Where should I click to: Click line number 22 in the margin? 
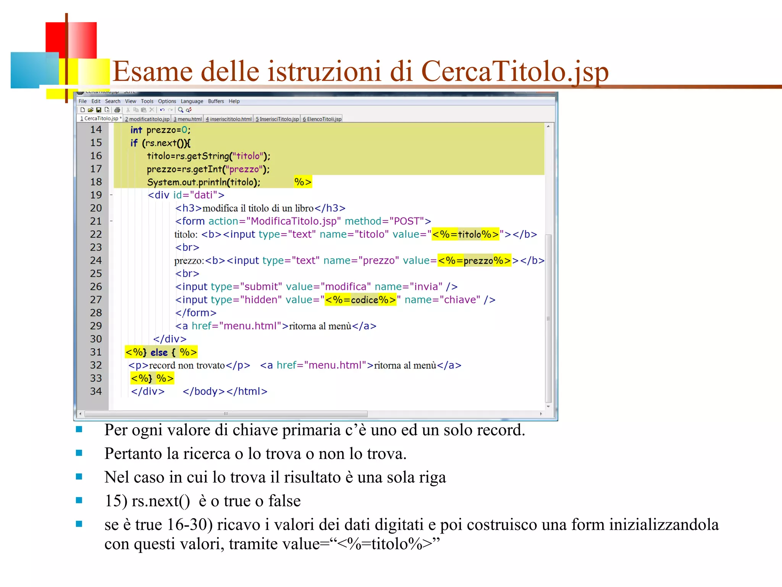[96, 234]
